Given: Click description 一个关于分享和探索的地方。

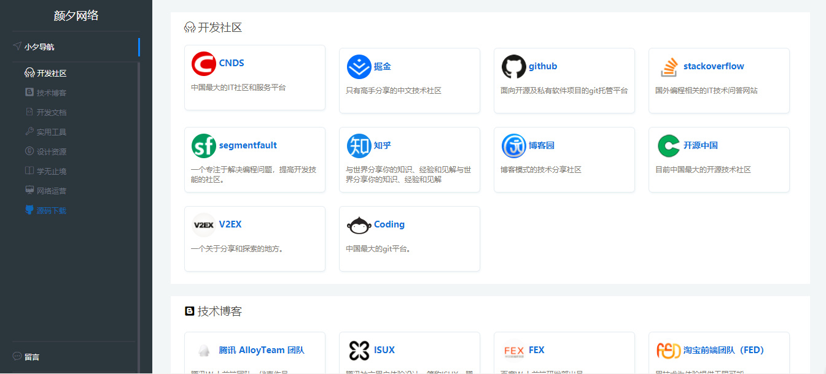Looking at the screenshot, I should [237, 249].
